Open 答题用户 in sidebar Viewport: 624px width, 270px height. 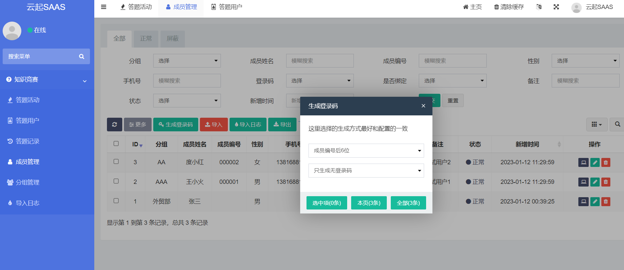tap(47, 121)
